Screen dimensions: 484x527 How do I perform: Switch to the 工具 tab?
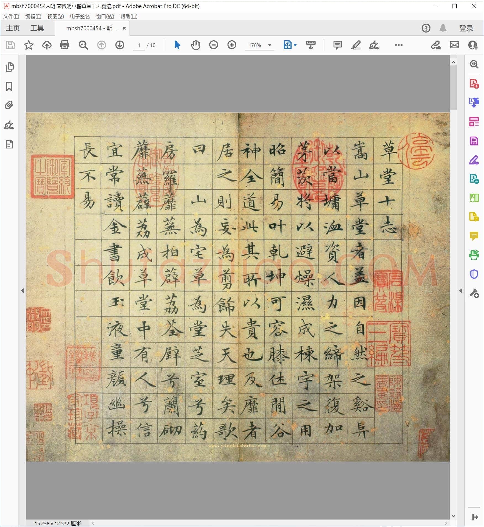(x=37, y=28)
